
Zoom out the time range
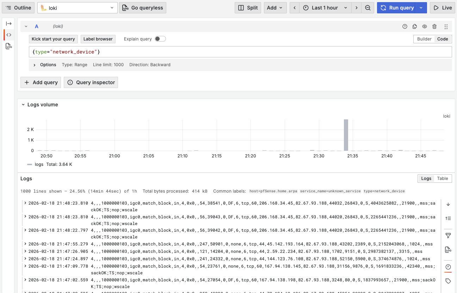[x=368, y=8]
